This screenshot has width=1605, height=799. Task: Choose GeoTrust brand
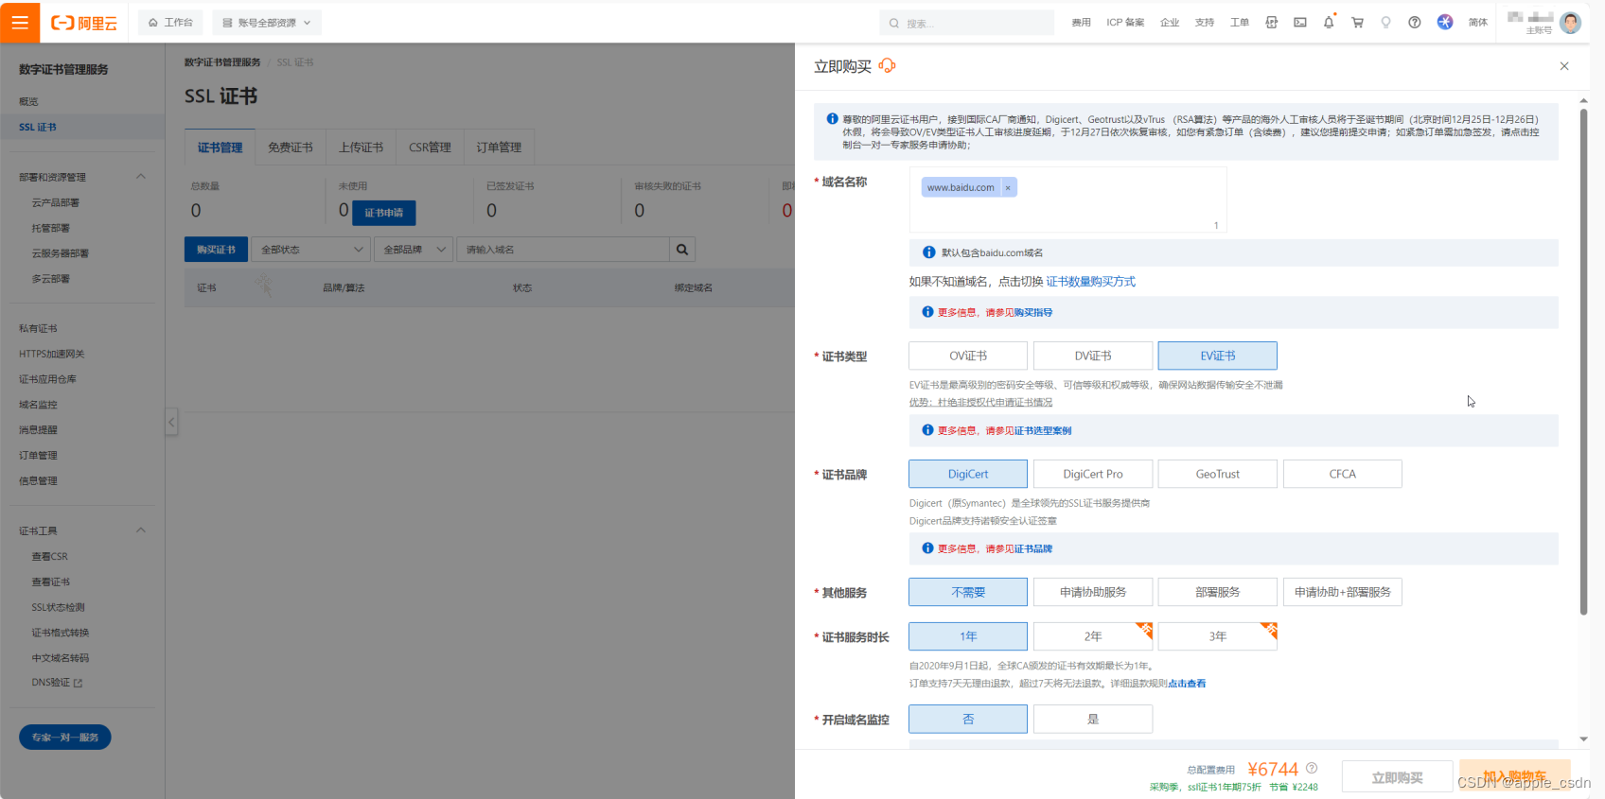1218,474
